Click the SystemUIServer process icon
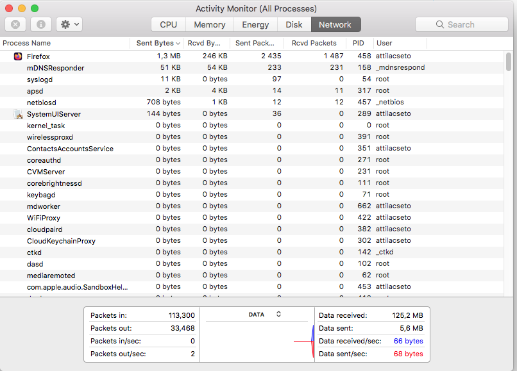The height and width of the screenshot is (371, 517). click(x=18, y=114)
